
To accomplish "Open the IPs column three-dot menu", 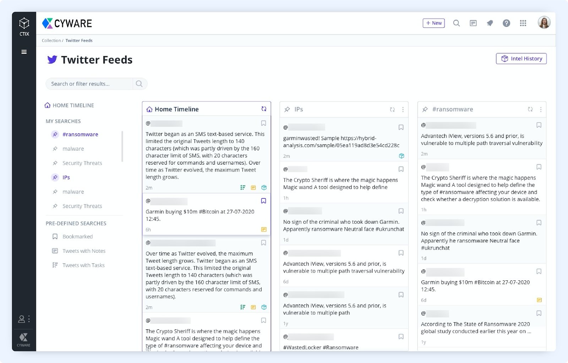I will 403,110.
